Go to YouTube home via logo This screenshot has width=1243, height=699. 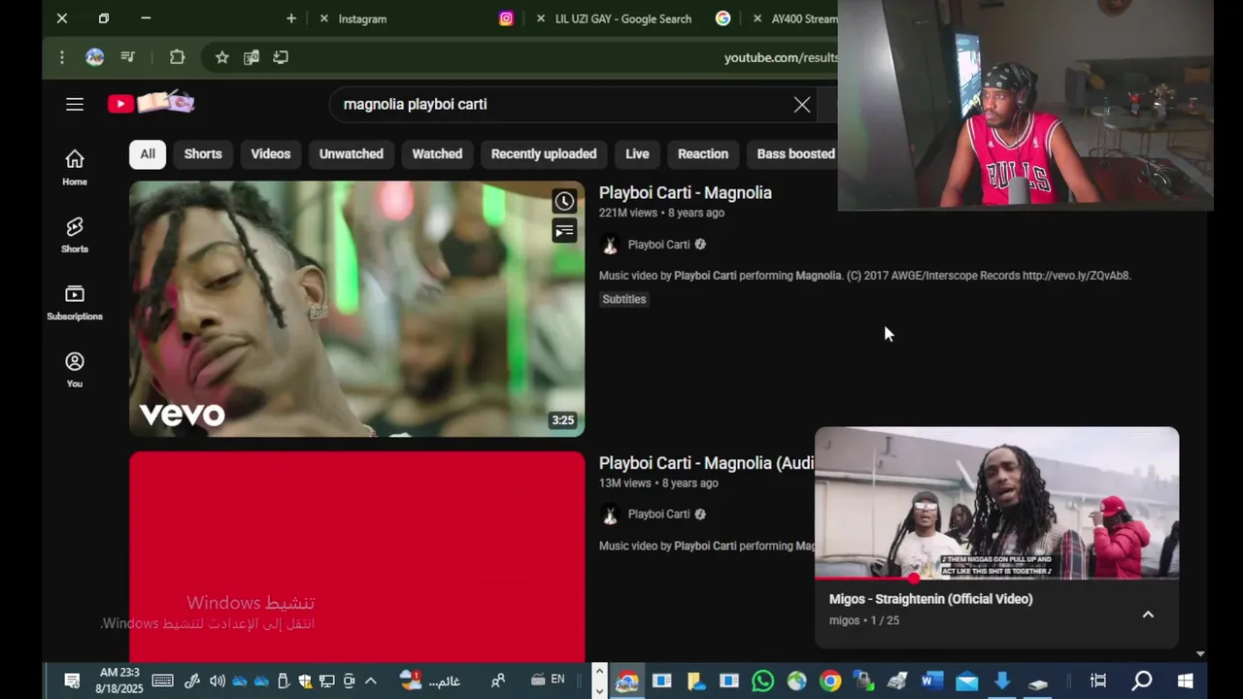tap(151, 103)
